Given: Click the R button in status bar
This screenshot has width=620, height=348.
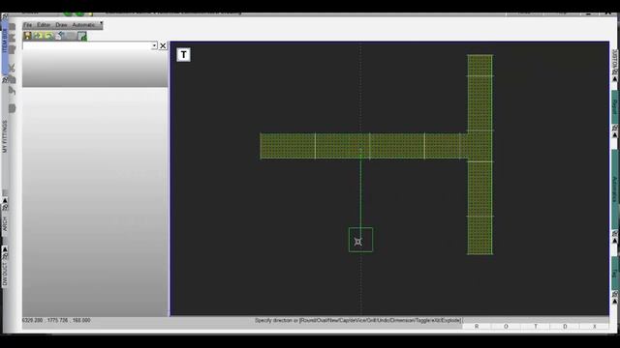Looking at the screenshot, I should point(477,327).
